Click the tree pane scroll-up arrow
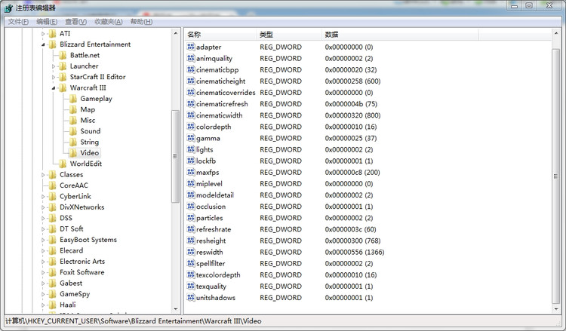The height and width of the screenshot is (331, 566). [176, 33]
